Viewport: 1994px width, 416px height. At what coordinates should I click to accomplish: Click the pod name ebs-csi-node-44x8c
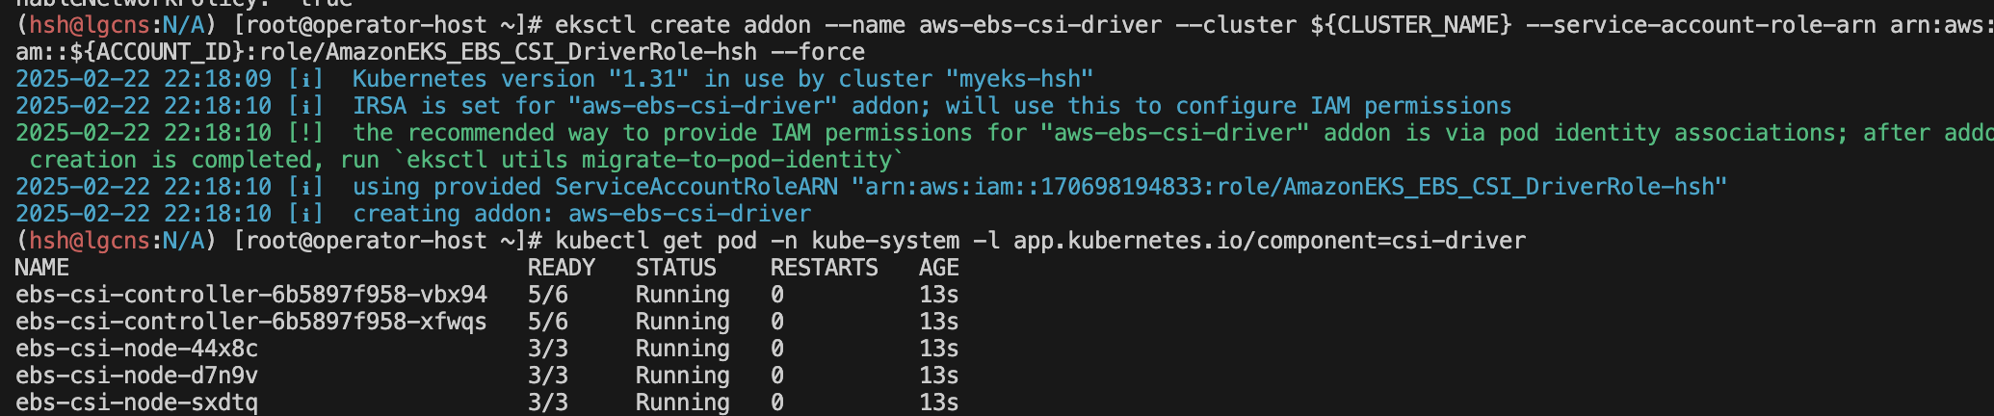pos(137,349)
